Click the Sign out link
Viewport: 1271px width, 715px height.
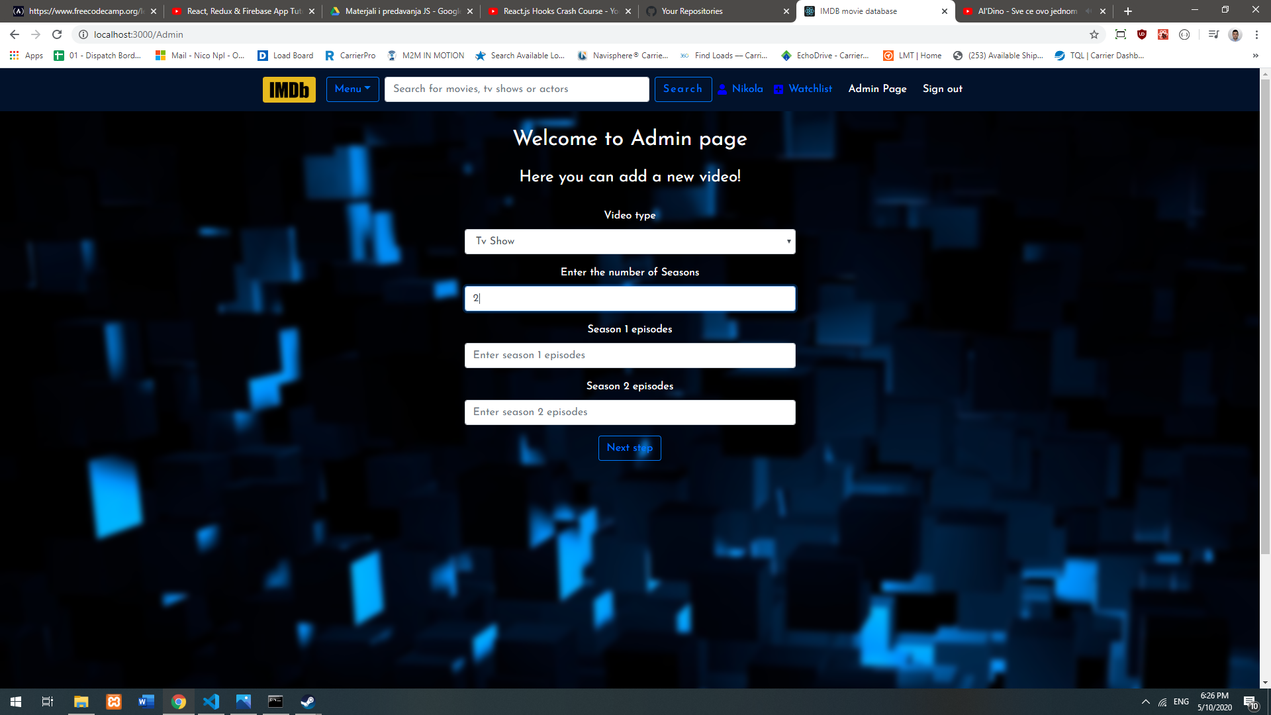[x=942, y=89]
